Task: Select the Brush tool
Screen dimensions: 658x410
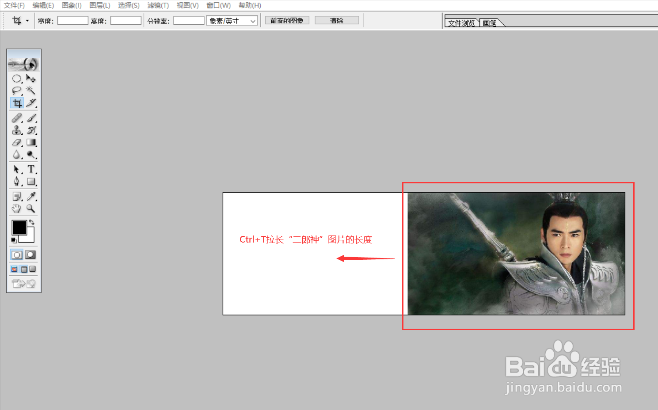Action: pos(31,118)
